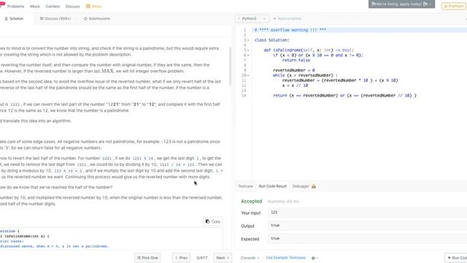Go to the next problem with Next
The image size is (467, 263).
click(223, 258)
